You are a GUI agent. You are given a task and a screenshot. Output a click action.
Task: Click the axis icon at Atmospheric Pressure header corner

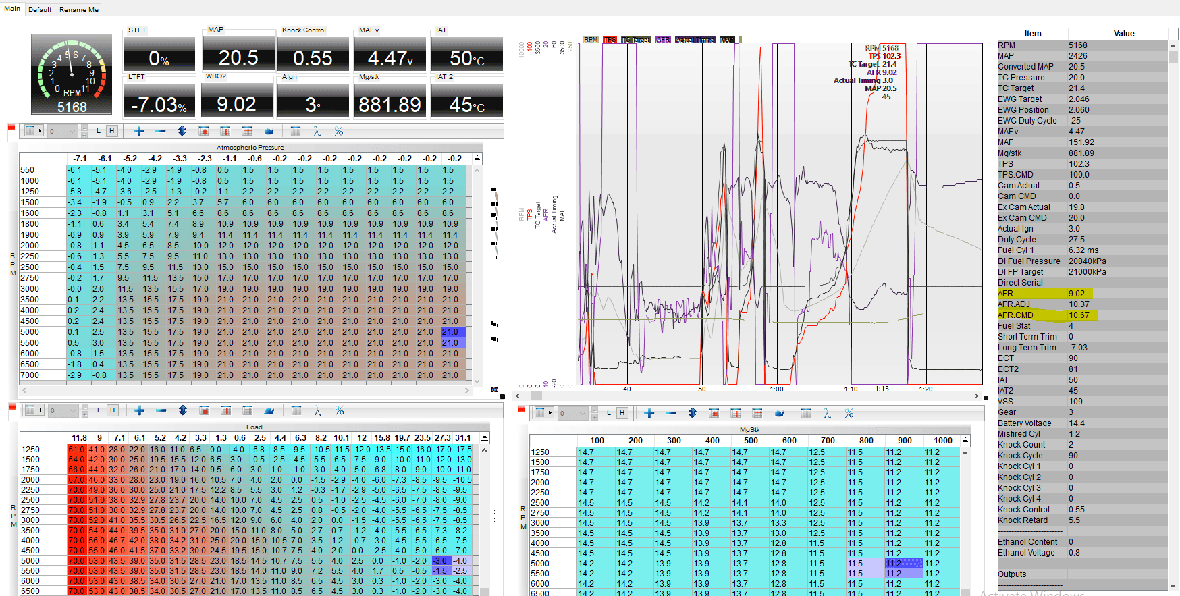[477, 159]
